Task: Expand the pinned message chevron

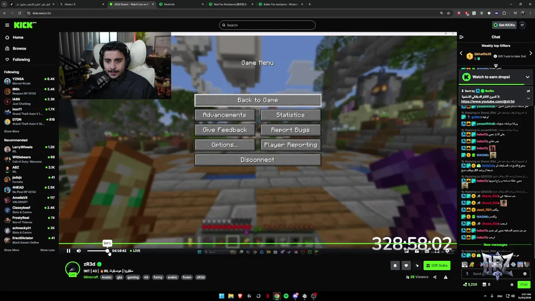Action: point(528,98)
